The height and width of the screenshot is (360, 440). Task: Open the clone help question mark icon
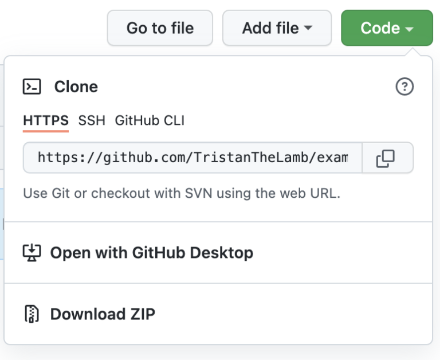[x=404, y=86]
